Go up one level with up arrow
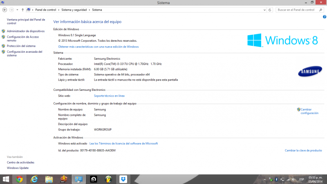 pyautogui.click(x=22, y=10)
